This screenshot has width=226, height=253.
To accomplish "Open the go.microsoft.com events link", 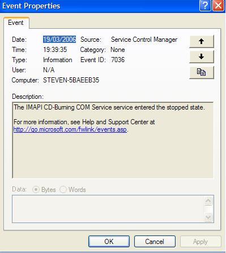I will (x=70, y=130).
